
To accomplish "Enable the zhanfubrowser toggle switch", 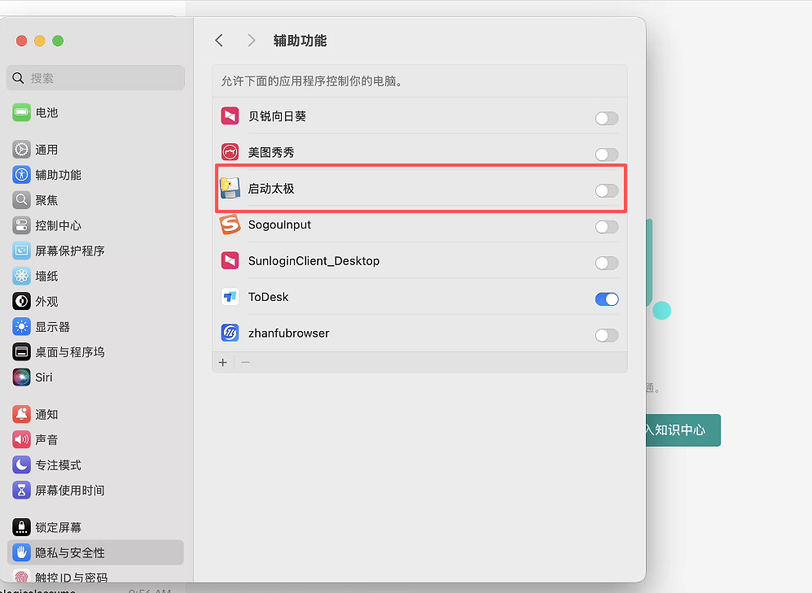I will 606,335.
